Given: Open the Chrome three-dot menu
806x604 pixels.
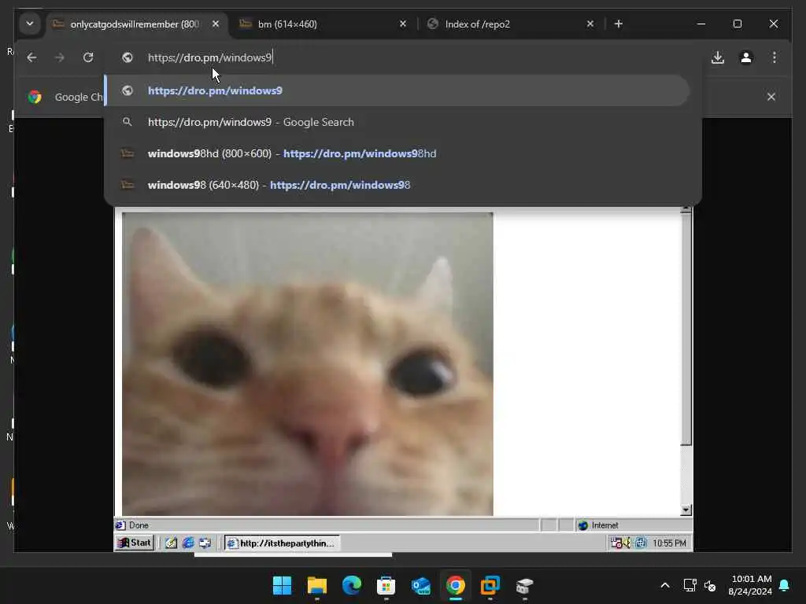Looking at the screenshot, I should click(x=775, y=57).
